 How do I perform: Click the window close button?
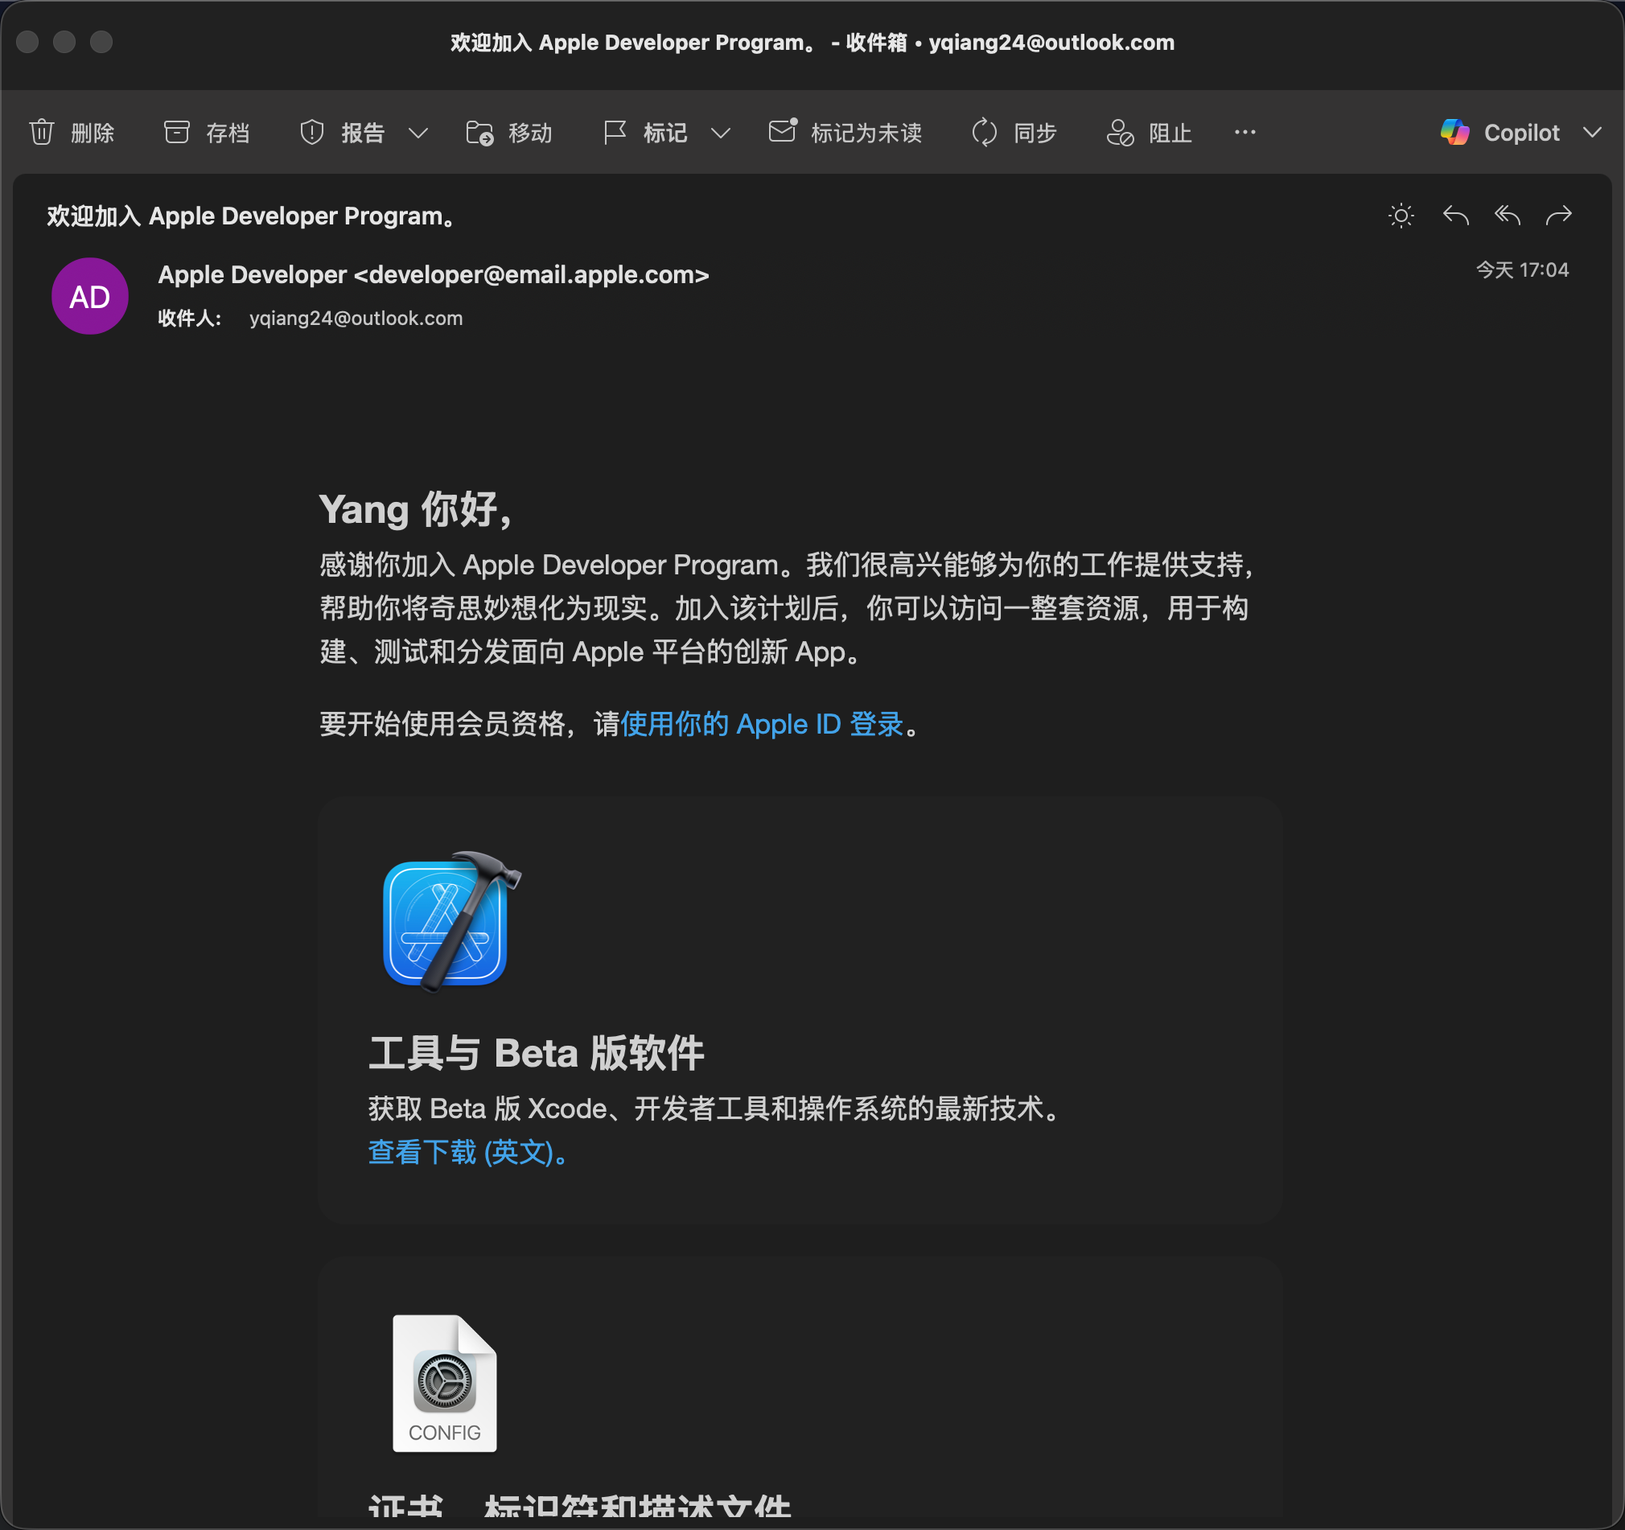pyautogui.click(x=28, y=42)
